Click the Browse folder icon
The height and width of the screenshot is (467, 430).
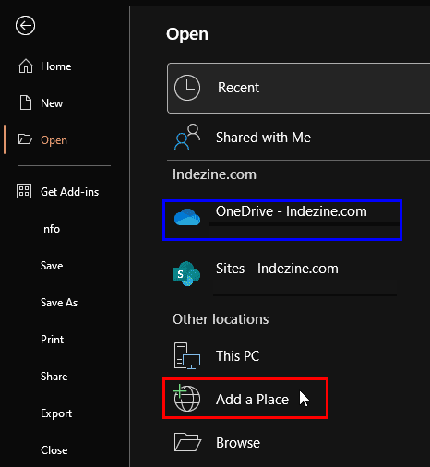[x=187, y=442]
